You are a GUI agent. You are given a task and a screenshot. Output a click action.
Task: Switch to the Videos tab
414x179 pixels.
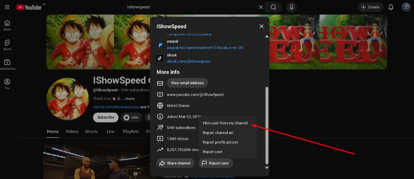tap(72, 131)
